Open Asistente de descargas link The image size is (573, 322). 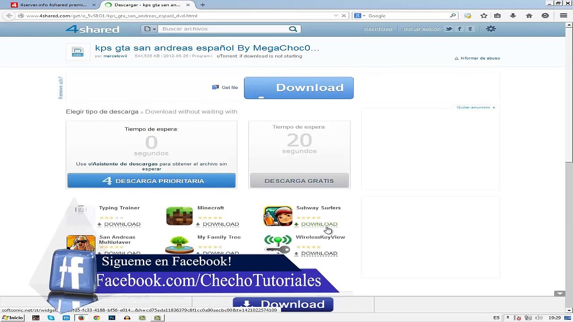[125, 164]
